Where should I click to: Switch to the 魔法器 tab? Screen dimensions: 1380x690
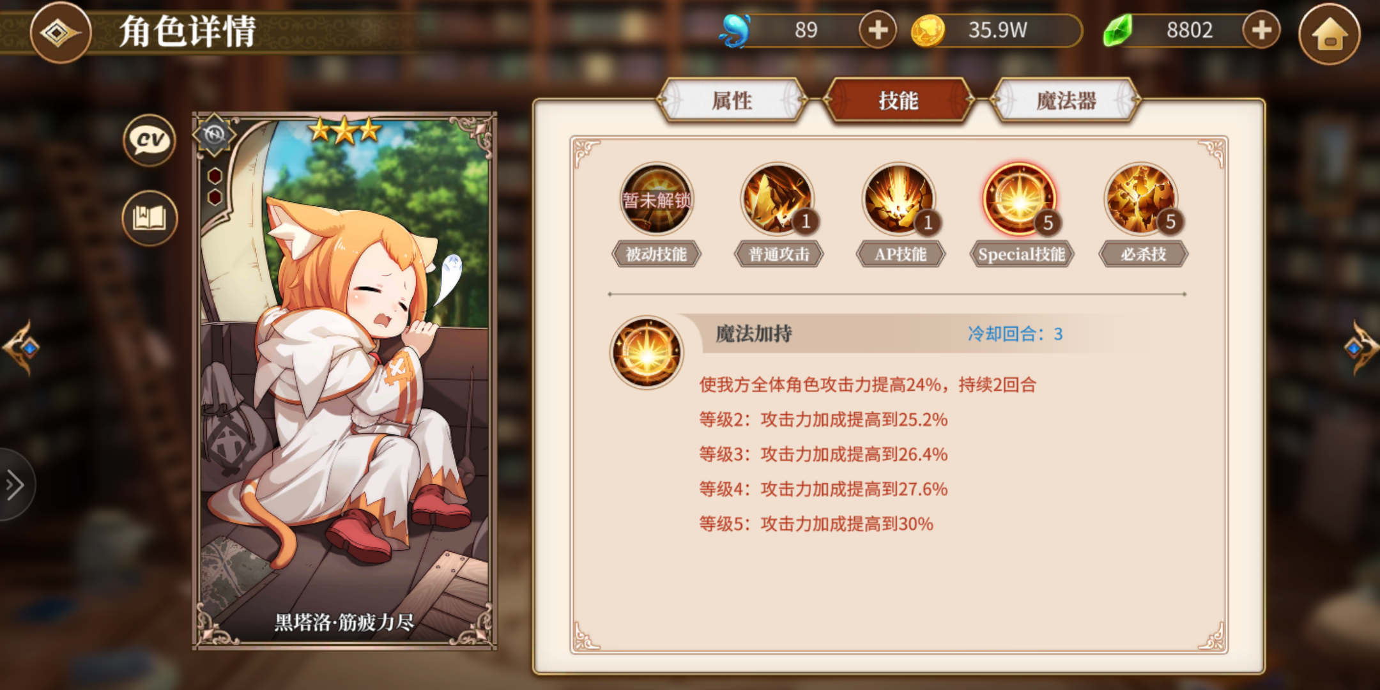1066,100
